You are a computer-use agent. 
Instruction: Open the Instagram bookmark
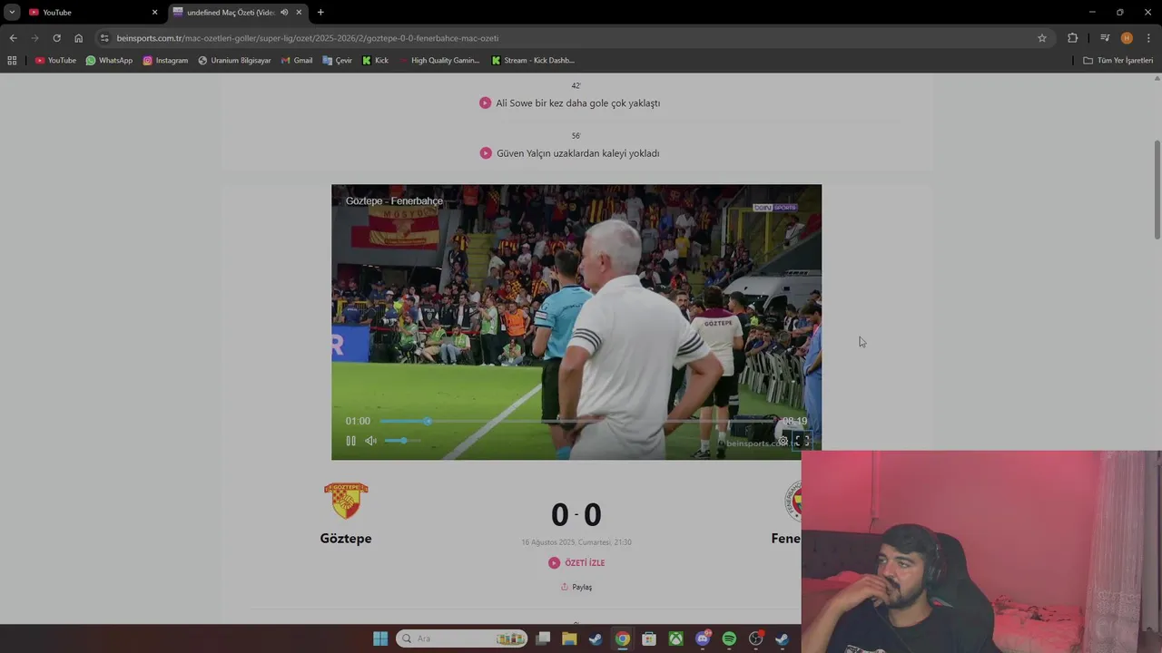click(165, 61)
